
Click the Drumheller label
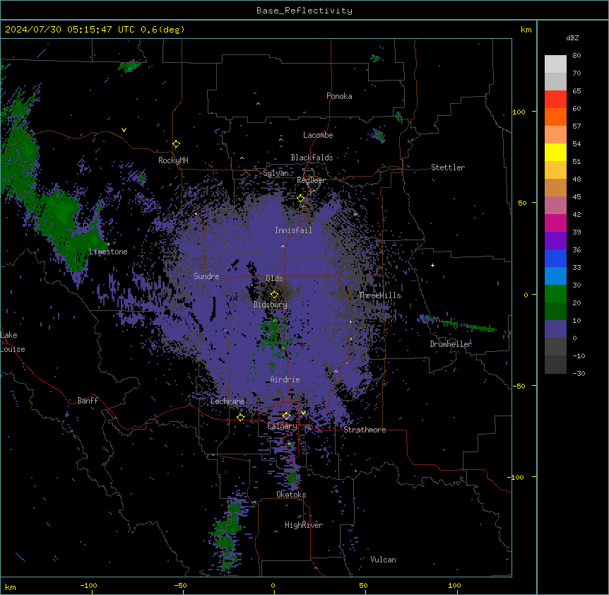coord(451,344)
